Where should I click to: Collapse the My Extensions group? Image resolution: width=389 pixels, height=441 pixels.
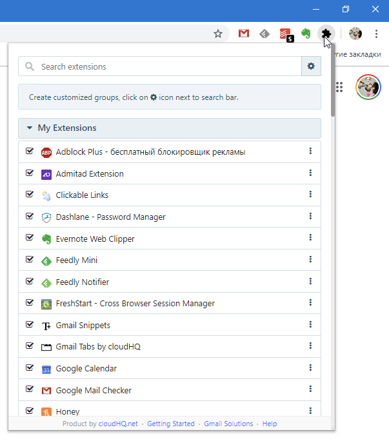(170, 128)
